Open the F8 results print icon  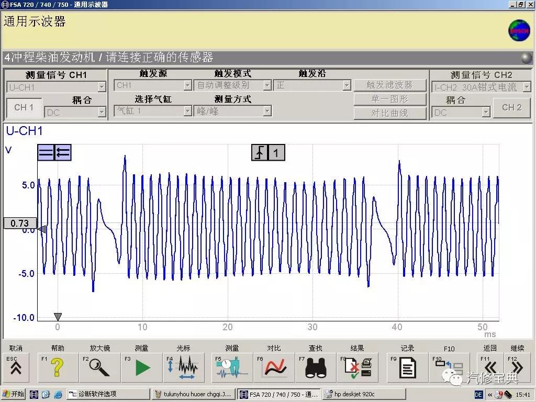(358, 368)
